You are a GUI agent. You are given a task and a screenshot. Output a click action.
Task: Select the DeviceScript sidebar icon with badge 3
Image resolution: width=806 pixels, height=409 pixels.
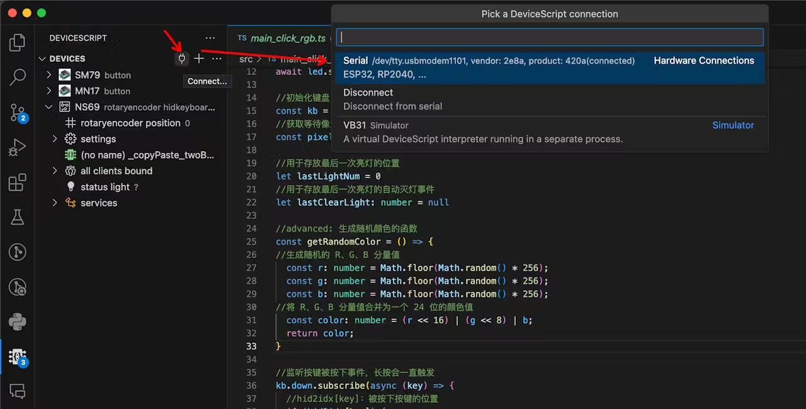coord(17,356)
